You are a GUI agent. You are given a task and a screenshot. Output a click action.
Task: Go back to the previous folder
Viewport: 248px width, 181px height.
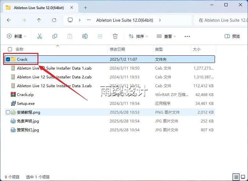tap(9, 20)
